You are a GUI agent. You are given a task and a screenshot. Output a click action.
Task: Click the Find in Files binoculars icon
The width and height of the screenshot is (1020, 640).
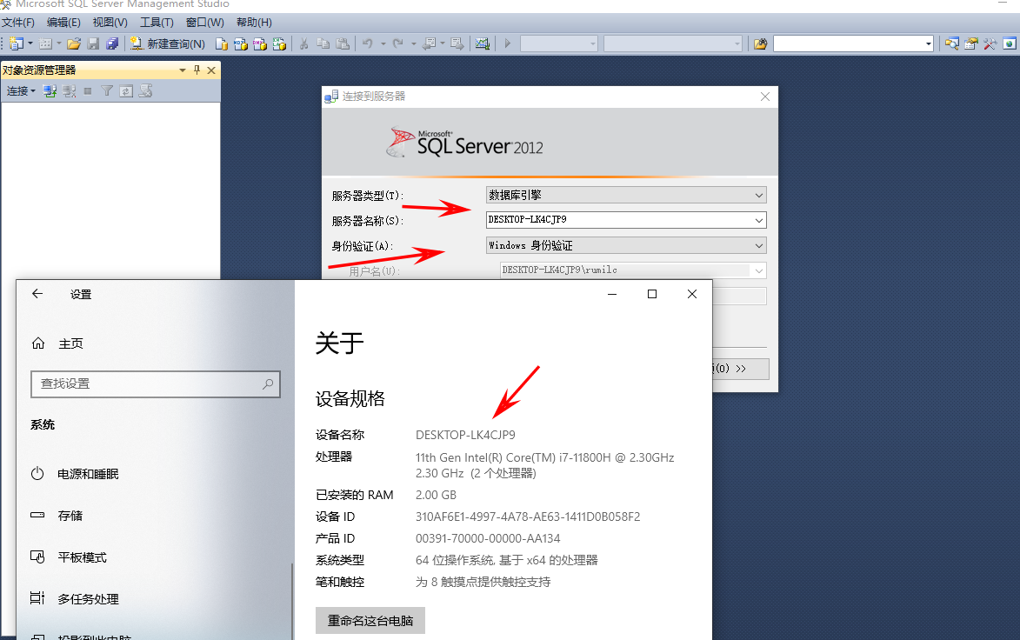(760, 43)
